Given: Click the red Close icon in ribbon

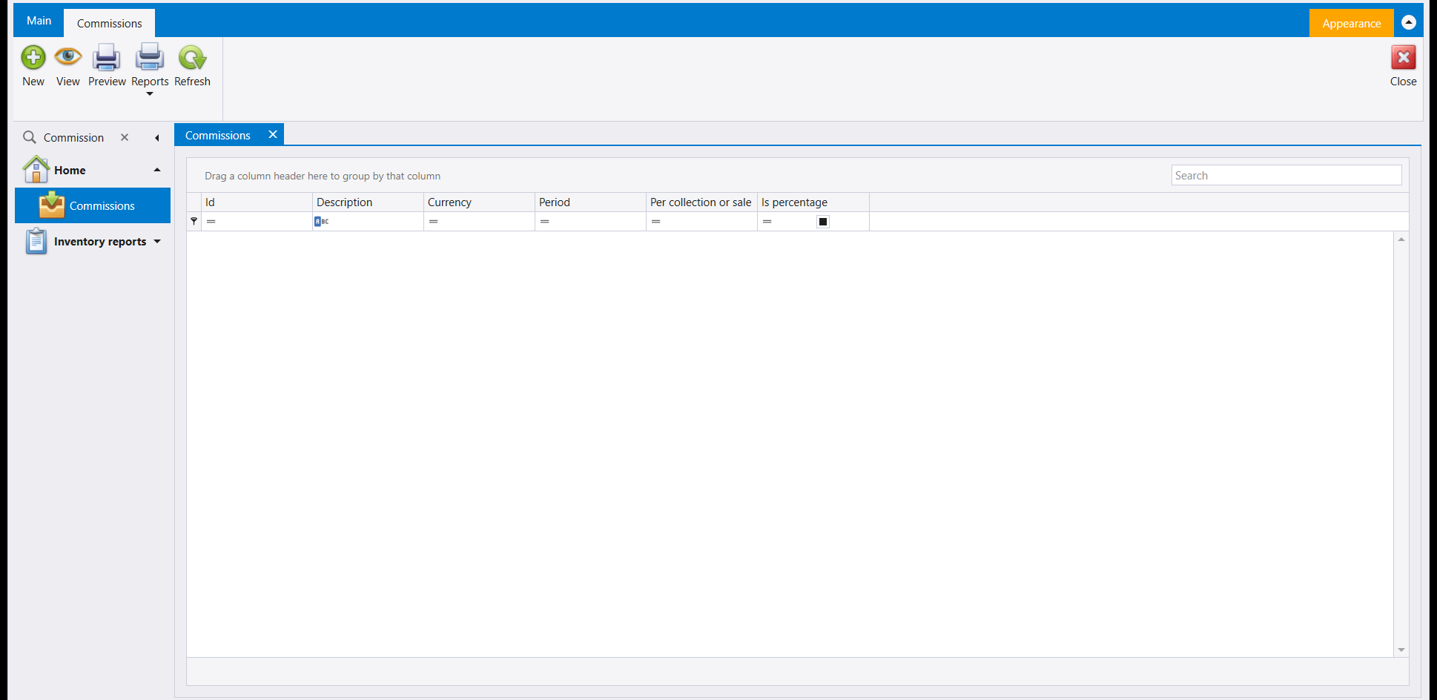Looking at the screenshot, I should coord(1403,57).
